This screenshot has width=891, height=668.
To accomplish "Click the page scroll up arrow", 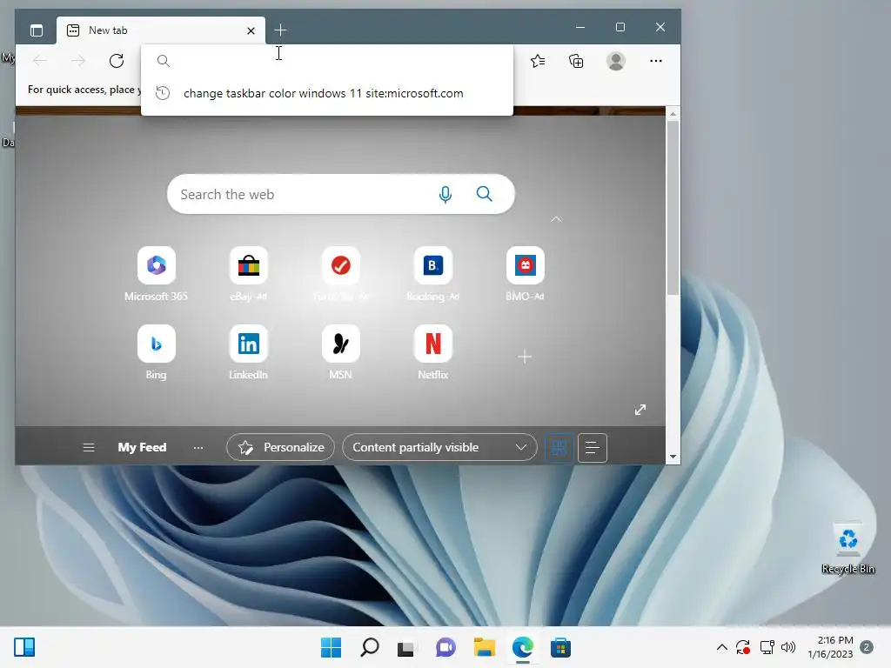I will click(673, 114).
